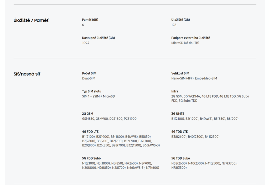Click the 4G FDD LTE label
The width and height of the screenshot is (269, 185).
pyautogui.click(x=90, y=131)
